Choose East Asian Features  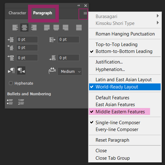(x=125, y=105)
